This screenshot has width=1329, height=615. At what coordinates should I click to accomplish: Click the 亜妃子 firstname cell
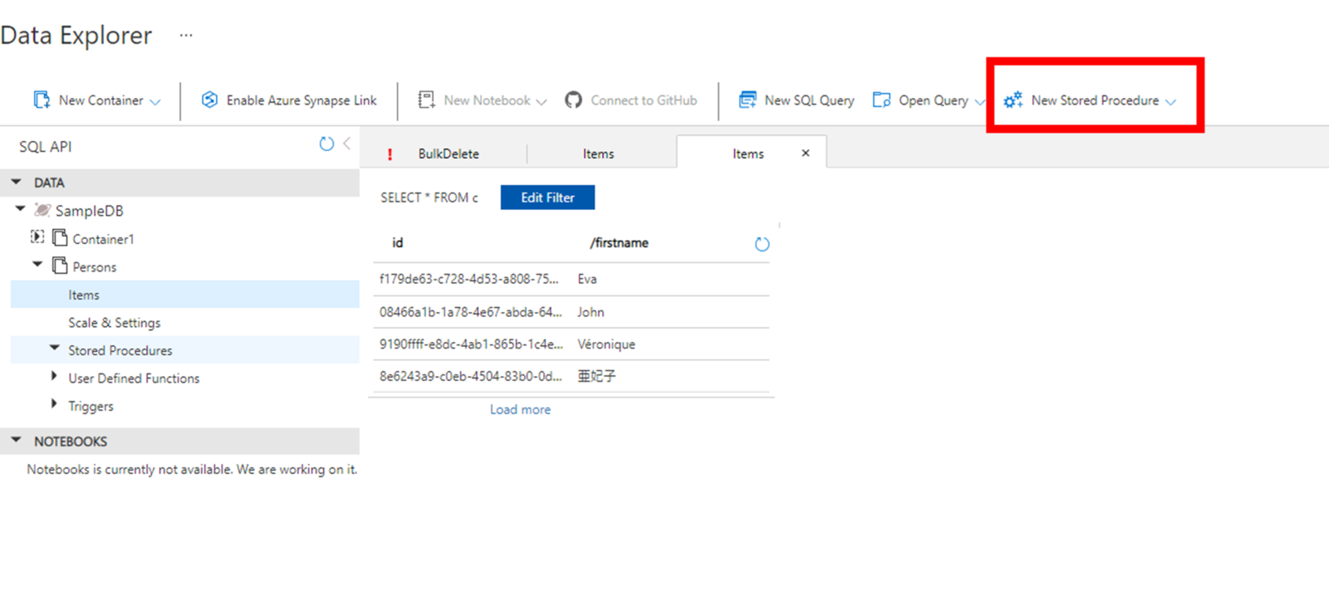point(596,376)
